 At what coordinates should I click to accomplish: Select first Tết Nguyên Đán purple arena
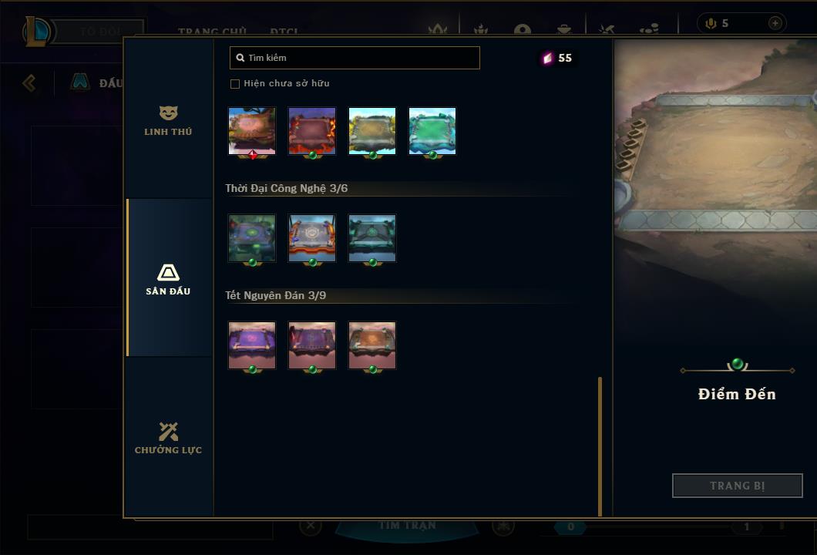click(252, 345)
